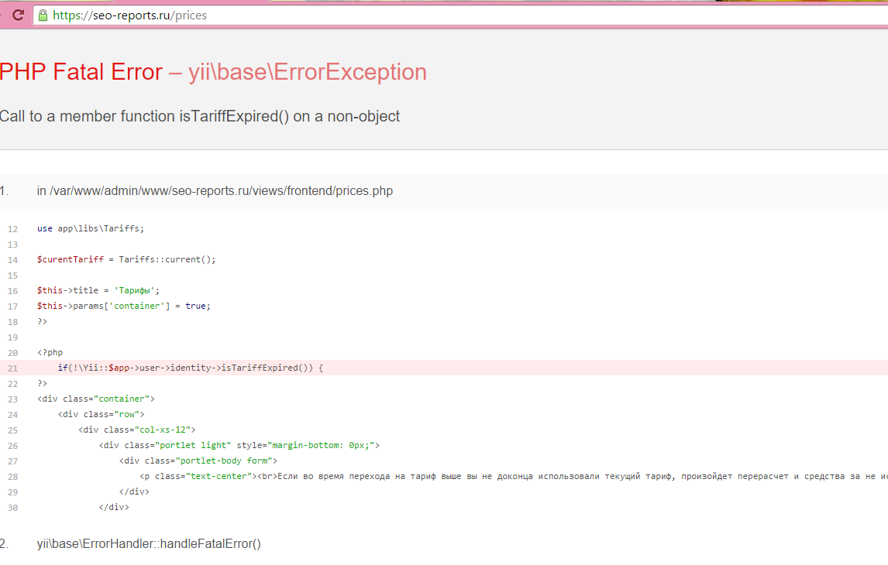This screenshot has width=888, height=565.
Task: Click the params['container'] = true line
Action: (x=123, y=306)
